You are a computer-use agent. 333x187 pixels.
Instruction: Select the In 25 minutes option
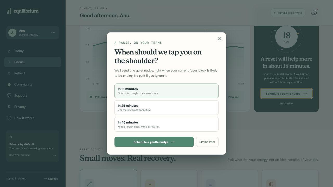point(166,108)
